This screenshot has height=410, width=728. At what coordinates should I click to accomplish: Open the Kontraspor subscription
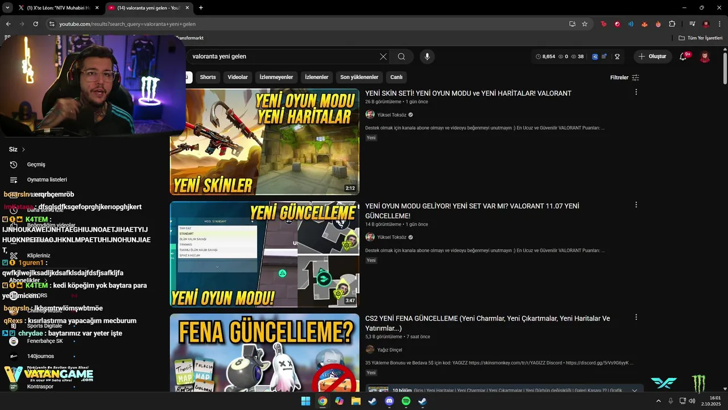coord(40,387)
